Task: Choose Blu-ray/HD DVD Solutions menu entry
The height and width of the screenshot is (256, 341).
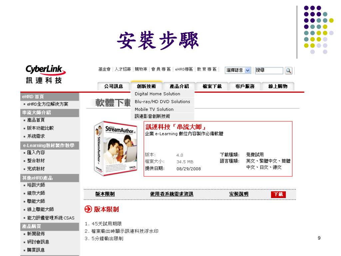Action: click(x=162, y=101)
